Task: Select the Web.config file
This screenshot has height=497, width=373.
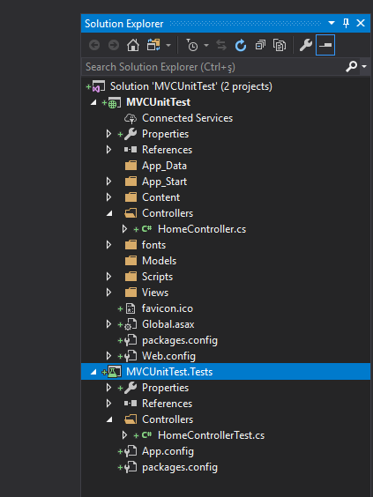Action: click(x=168, y=356)
